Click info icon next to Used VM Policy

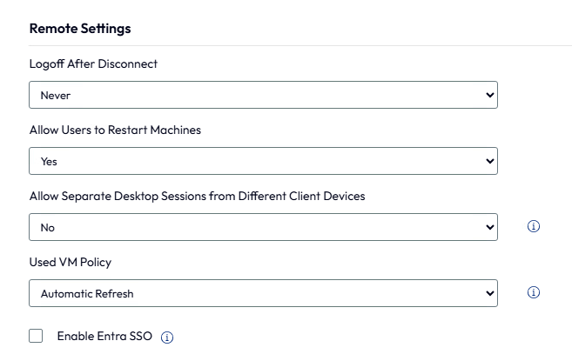[534, 292]
